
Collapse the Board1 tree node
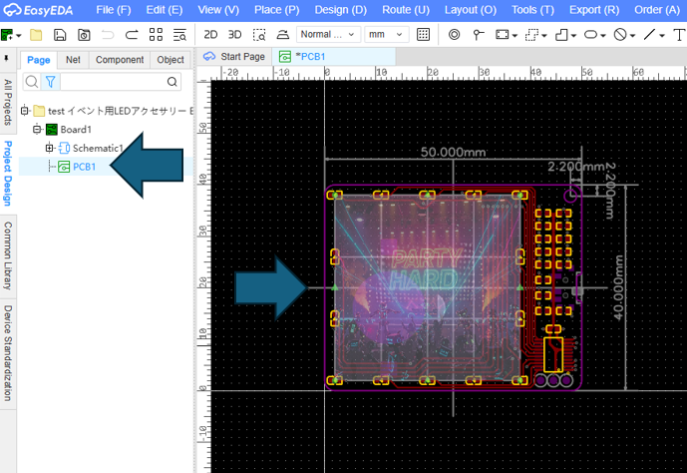[x=37, y=129]
